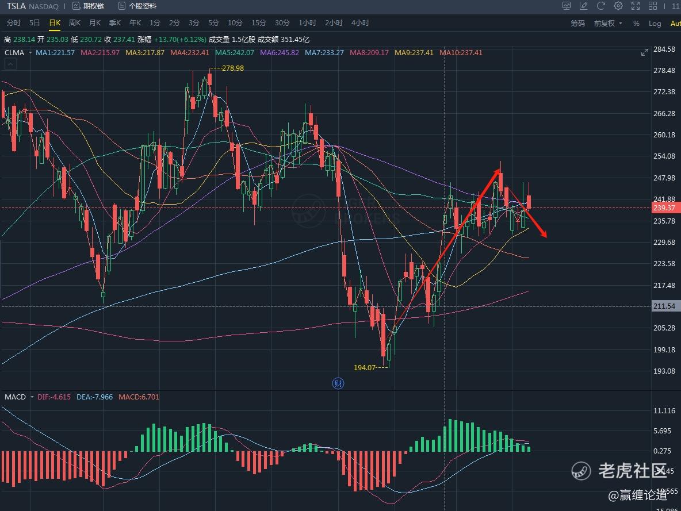Refresh the TSLA chart data

coord(600,6)
